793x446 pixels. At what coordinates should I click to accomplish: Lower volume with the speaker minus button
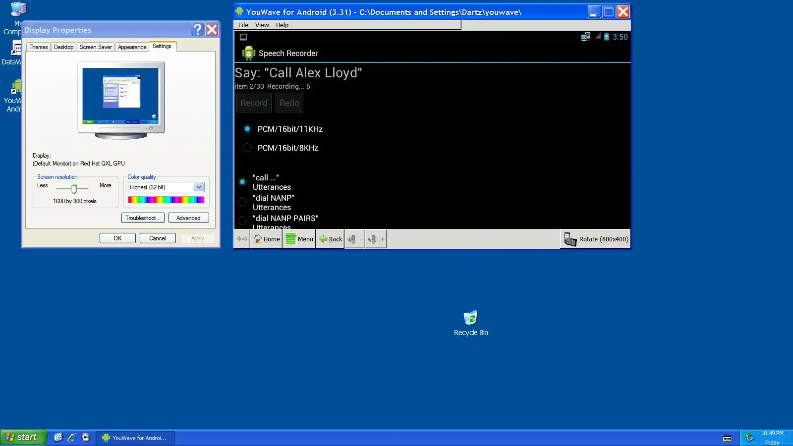pos(355,239)
